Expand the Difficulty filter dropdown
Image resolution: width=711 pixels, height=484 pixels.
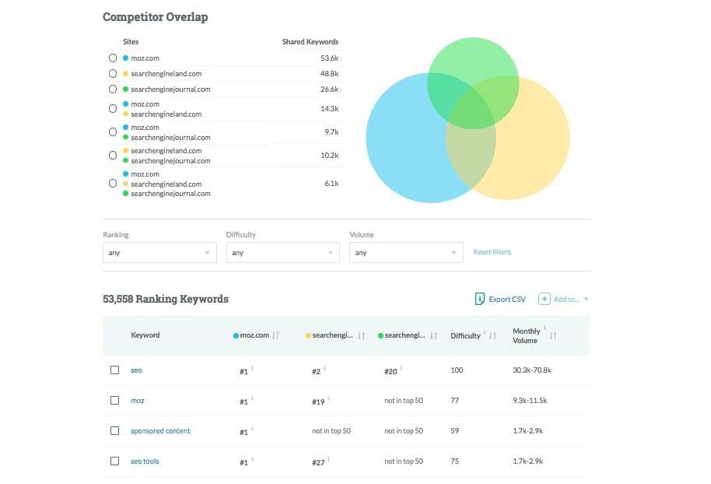282,252
